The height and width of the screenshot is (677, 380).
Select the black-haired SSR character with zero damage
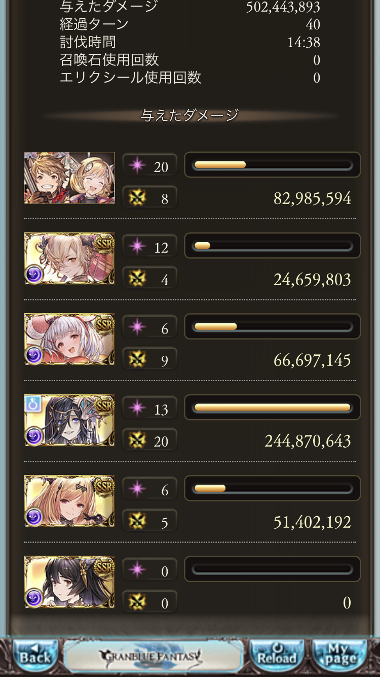69,582
